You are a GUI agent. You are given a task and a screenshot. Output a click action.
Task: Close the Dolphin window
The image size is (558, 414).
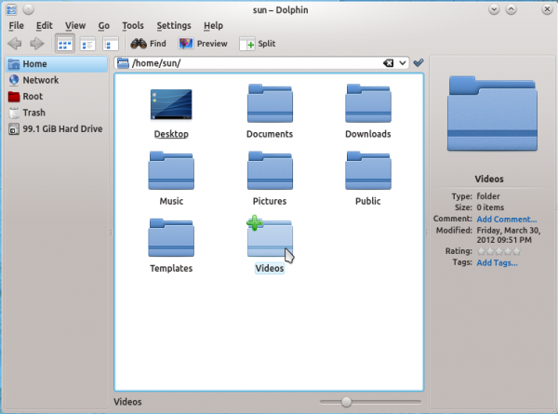(547, 9)
